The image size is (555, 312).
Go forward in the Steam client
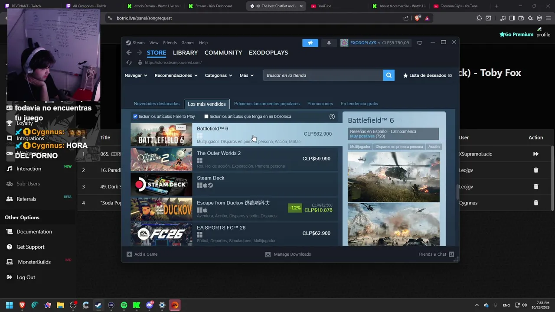click(139, 52)
